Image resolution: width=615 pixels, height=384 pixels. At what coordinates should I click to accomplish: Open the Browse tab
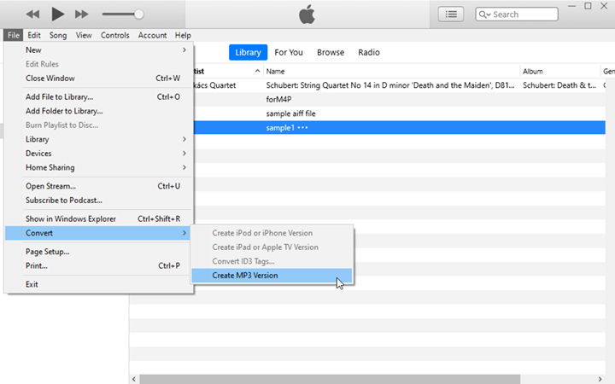point(331,52)
